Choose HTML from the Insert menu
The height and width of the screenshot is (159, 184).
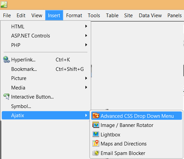pyautogui.click(x=46, y=27)
